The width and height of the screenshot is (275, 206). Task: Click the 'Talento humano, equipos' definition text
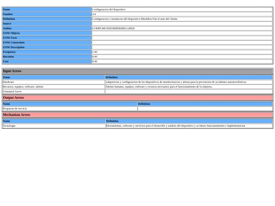tap(159, 86)
